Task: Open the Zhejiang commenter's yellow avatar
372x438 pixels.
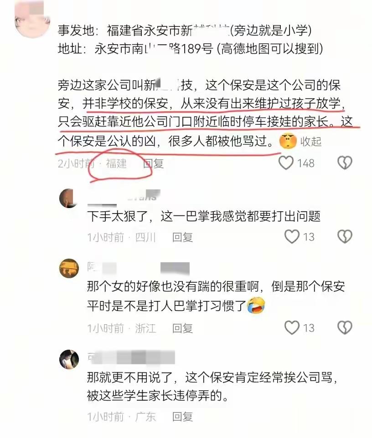Action: tap(69, 268)
